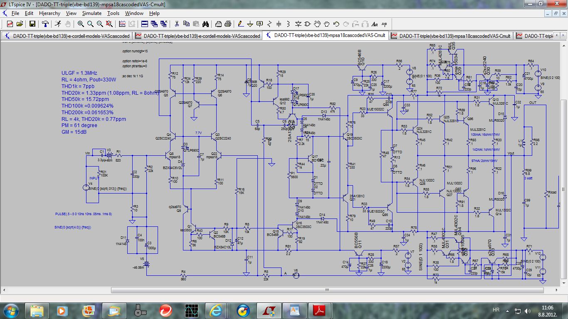Click the 'THD1k = 7ppb' text note
The width and height of the screenshot is (568, 319).
coord(77,86)
